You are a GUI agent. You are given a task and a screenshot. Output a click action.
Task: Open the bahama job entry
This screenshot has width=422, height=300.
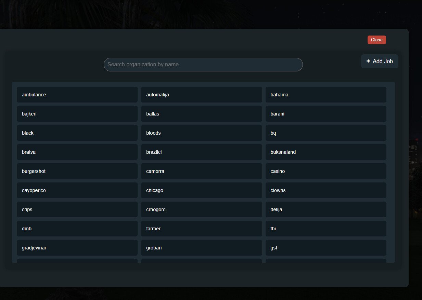(326, 95)
